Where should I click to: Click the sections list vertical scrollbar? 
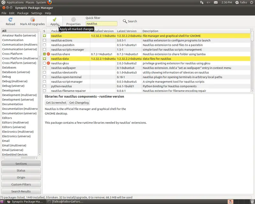tap(40, 92)
